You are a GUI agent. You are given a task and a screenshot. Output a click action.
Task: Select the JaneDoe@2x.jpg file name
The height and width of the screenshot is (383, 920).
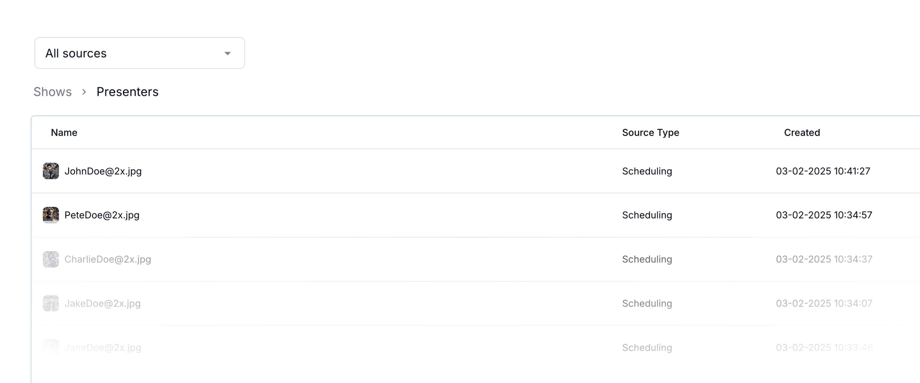(x=103, y=348)
